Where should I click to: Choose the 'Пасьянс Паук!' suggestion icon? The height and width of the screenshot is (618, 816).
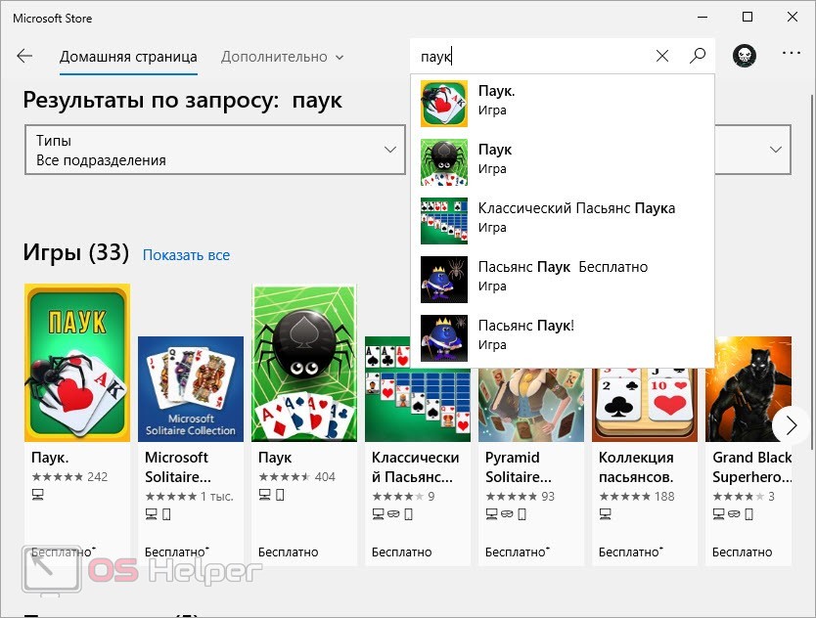(444, 338)
